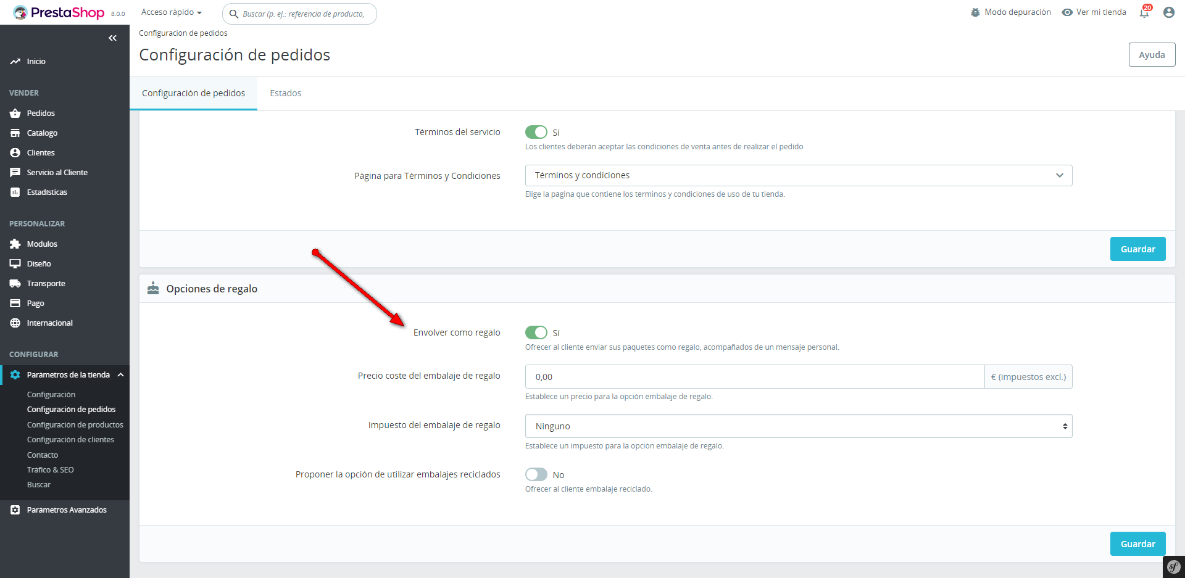Viewport: 1185px width, 578px height.
Task: Collapse the sidebar with double-chevron icon
Action: (112, 38)
